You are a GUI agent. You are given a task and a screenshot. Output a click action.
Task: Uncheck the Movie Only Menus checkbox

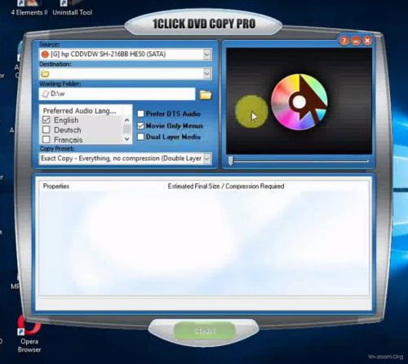[x=140, y=125]
